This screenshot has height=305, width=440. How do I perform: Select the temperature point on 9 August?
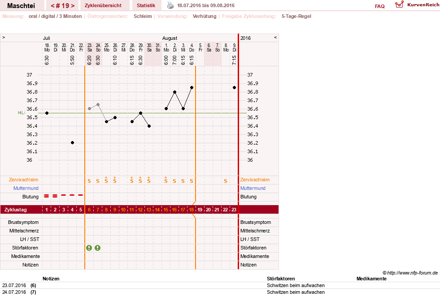click(234, 87)
